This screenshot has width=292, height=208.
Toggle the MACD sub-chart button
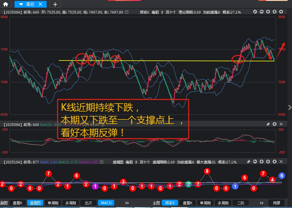106,203
